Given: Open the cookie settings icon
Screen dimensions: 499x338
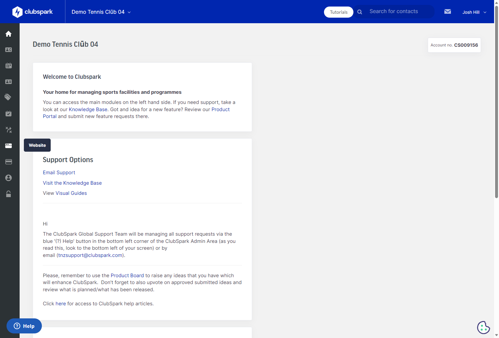Looking at the screenshot, I should (x=483, y=327).
